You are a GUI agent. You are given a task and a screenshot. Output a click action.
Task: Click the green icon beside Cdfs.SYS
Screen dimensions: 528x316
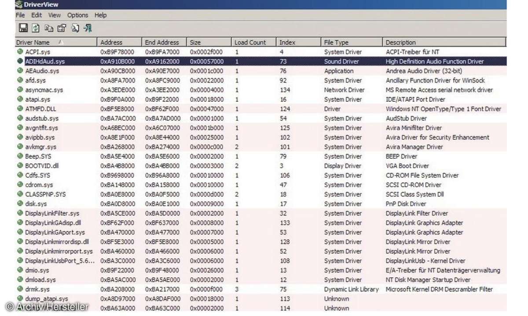(20, 175)
